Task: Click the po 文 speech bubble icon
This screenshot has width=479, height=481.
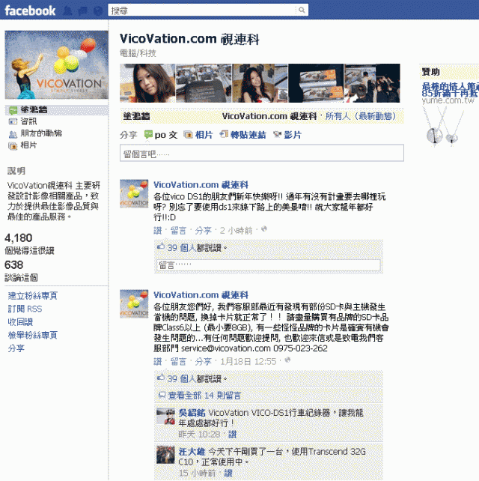Action: click(148, 134)
